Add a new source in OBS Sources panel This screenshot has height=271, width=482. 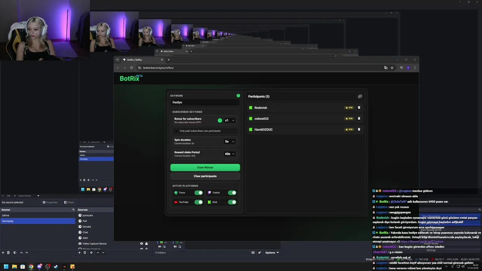(x=79, y=253)
